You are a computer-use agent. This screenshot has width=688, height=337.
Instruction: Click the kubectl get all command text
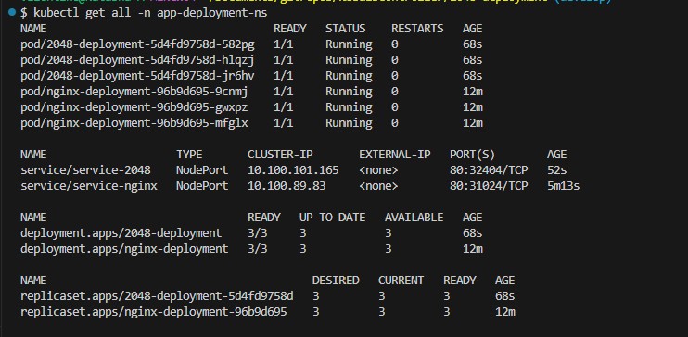point(150,13)
